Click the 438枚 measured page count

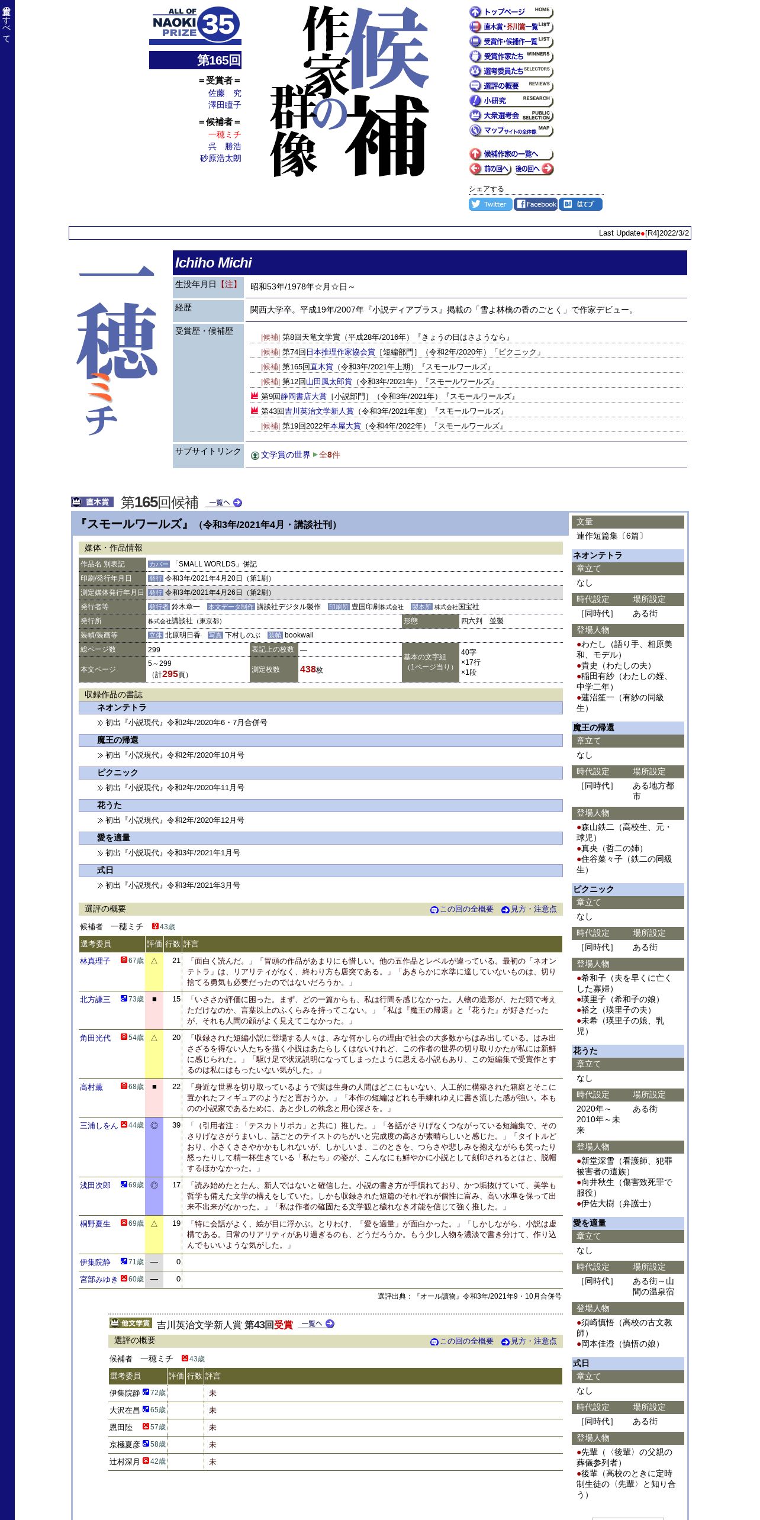[311, 669]
